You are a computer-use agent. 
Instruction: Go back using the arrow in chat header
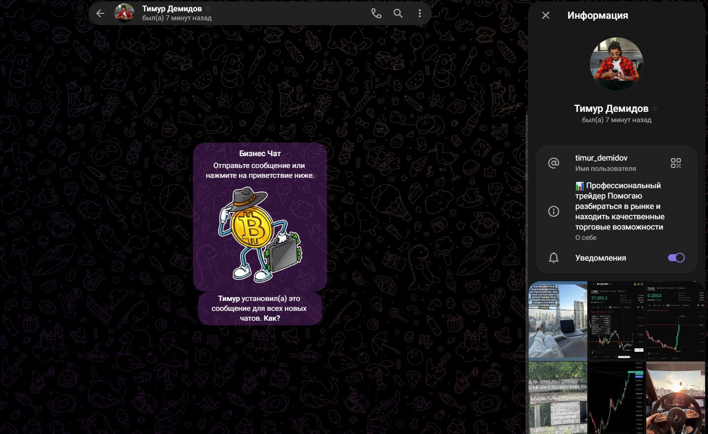101,14
